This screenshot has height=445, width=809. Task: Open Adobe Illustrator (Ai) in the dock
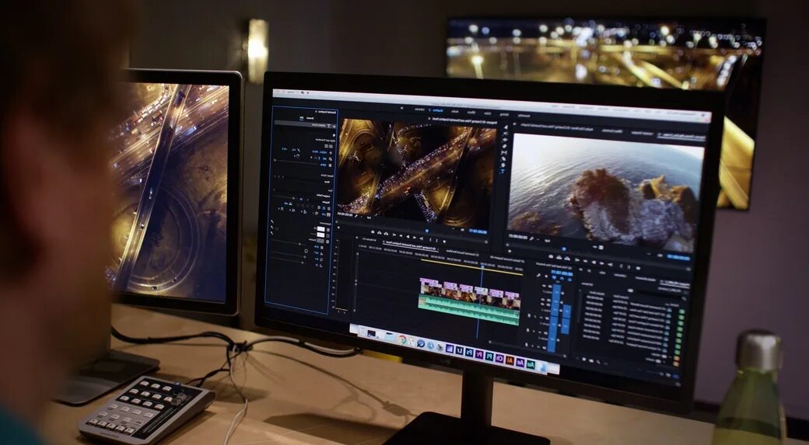pyautogui.click(x=510, y=360)
